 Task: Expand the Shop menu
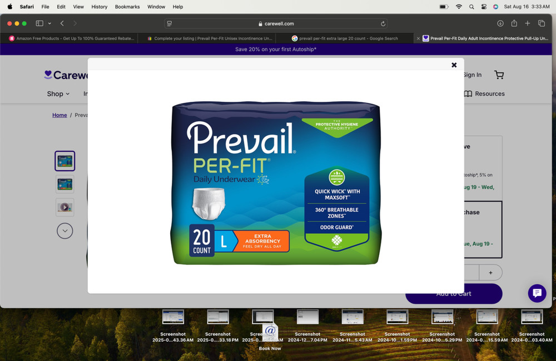58,93
